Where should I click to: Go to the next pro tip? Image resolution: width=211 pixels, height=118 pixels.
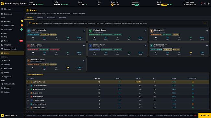(x=205, y=23)
